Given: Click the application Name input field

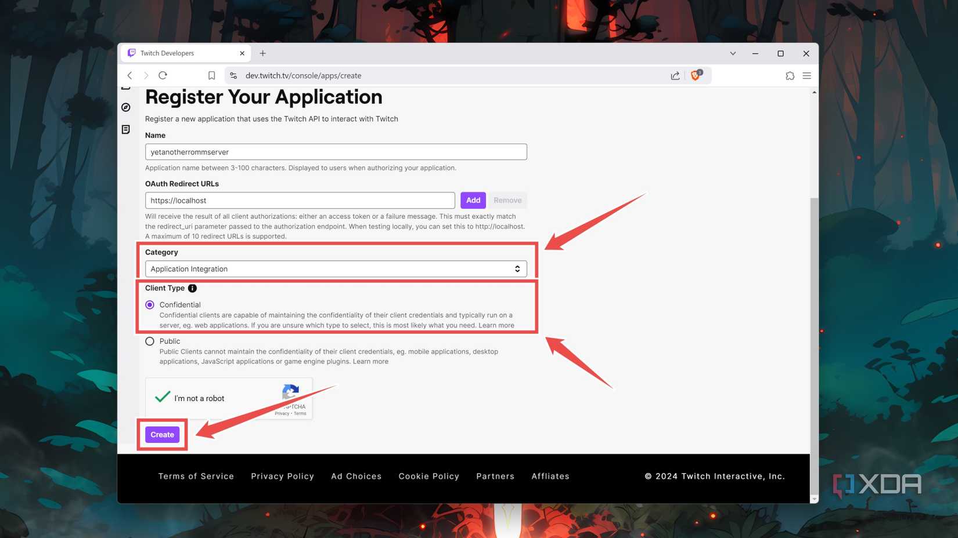Looking at the screenshot, I should tap(336, 151).
